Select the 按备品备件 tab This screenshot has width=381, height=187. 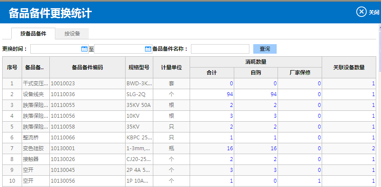coord(33,33)
